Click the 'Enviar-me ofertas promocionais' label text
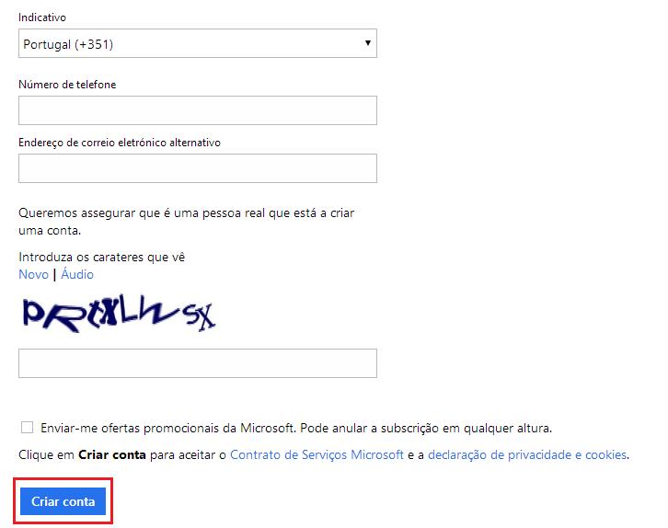This screenshot has height=528, width=668. [x=296, y=428]
